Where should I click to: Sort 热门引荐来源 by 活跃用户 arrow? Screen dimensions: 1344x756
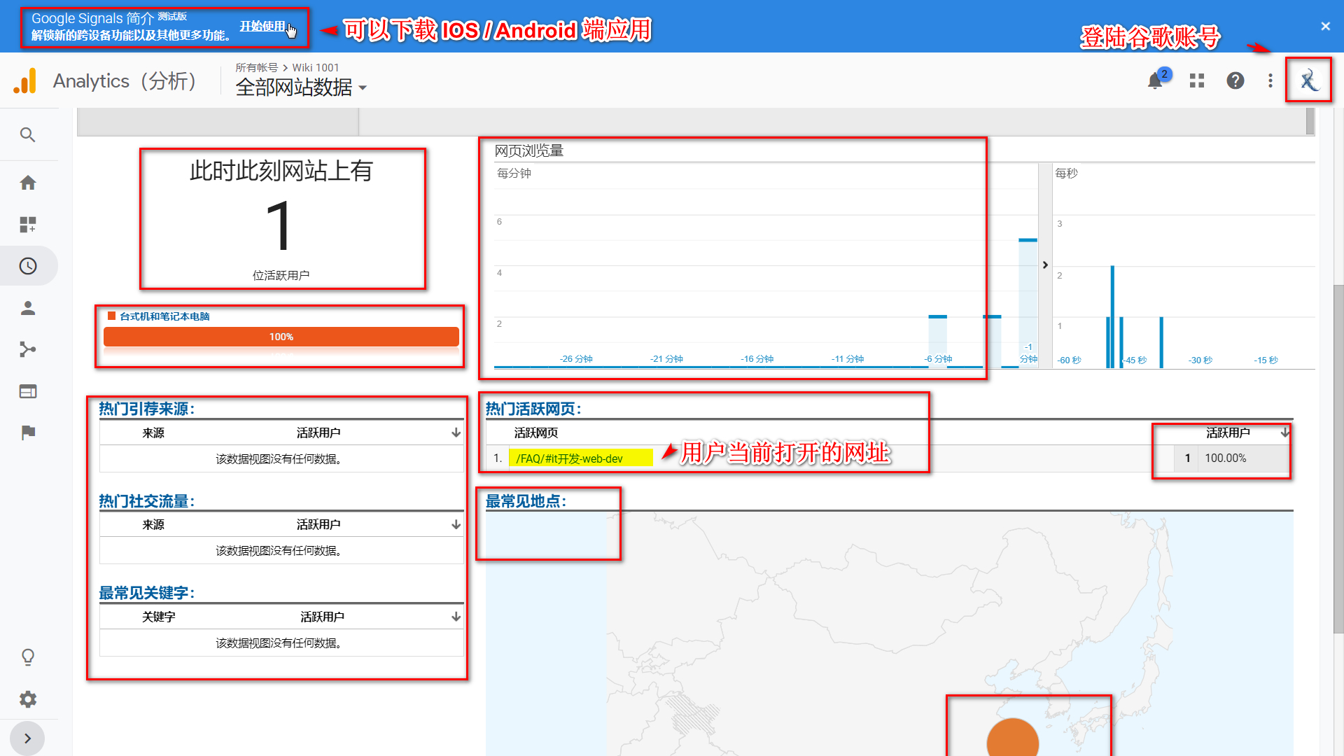[x=456, y=433]
